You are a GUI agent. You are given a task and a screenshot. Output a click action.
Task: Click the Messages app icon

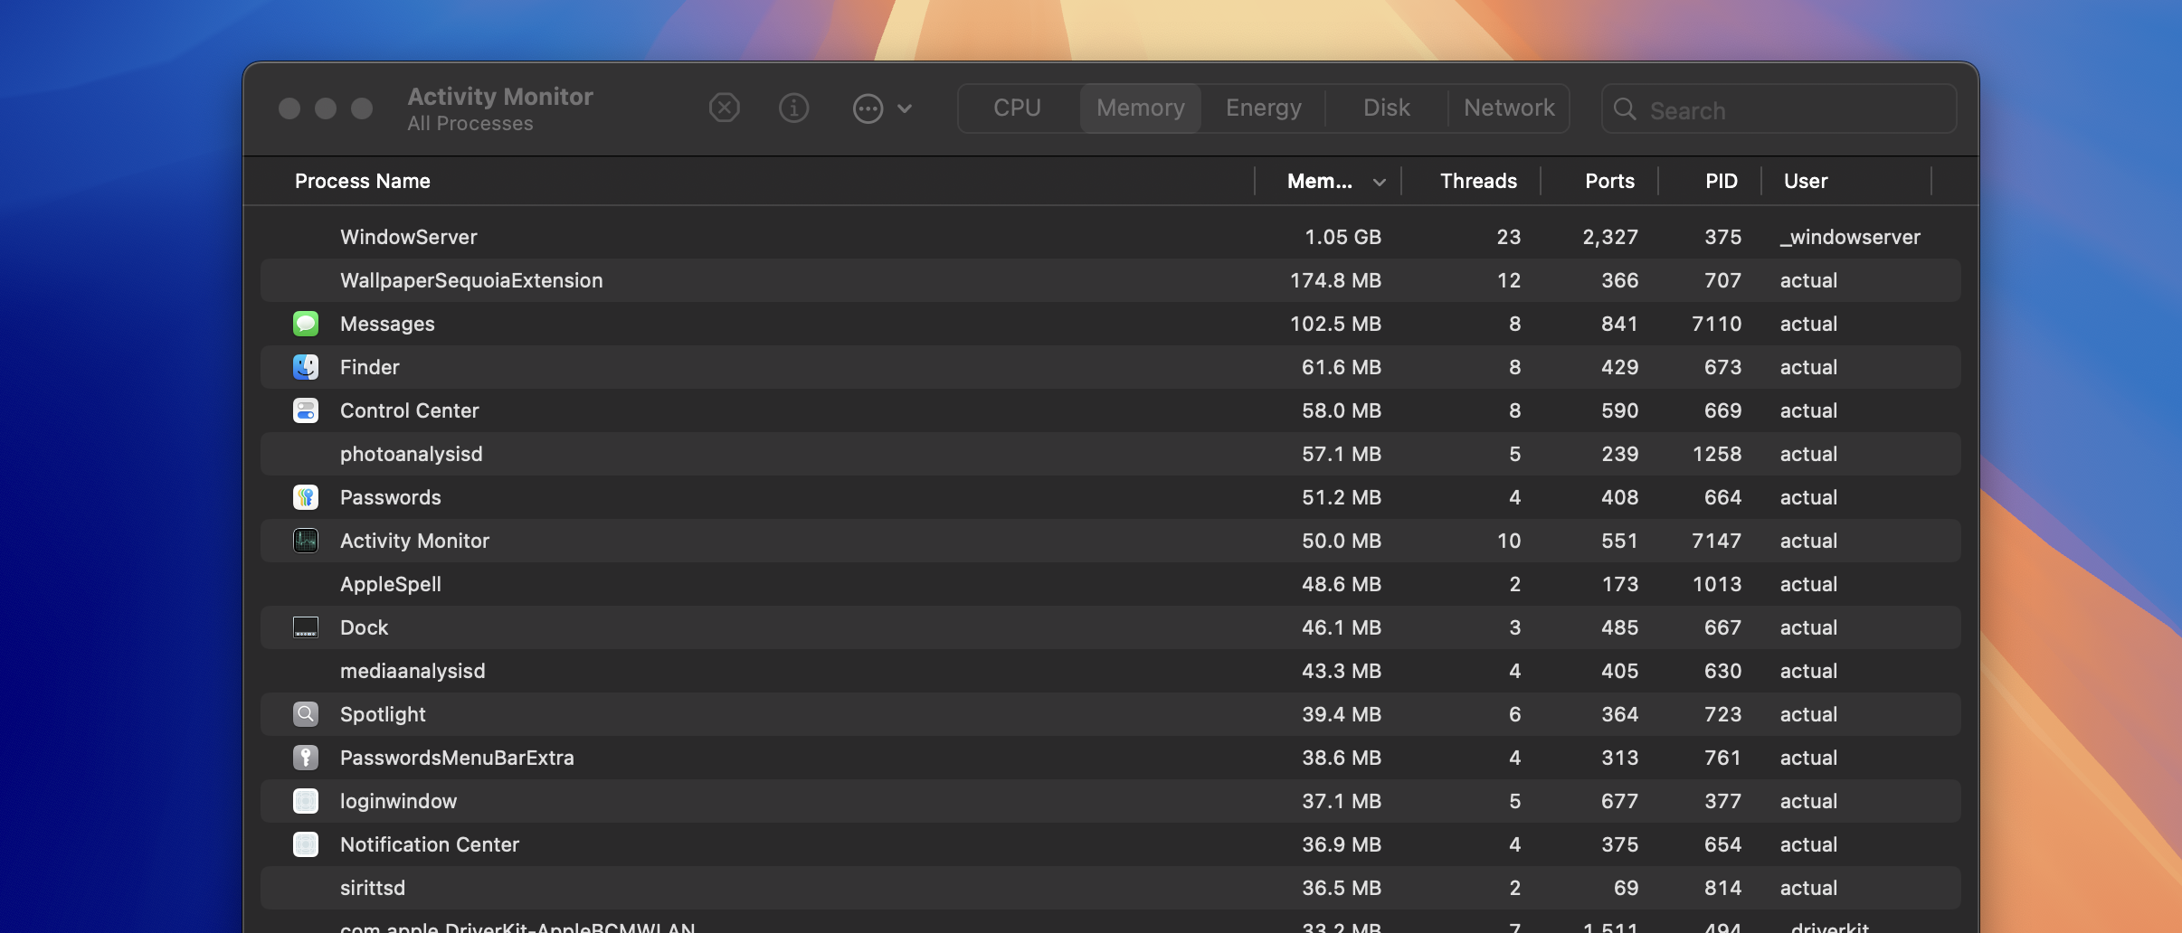(306, 324)
